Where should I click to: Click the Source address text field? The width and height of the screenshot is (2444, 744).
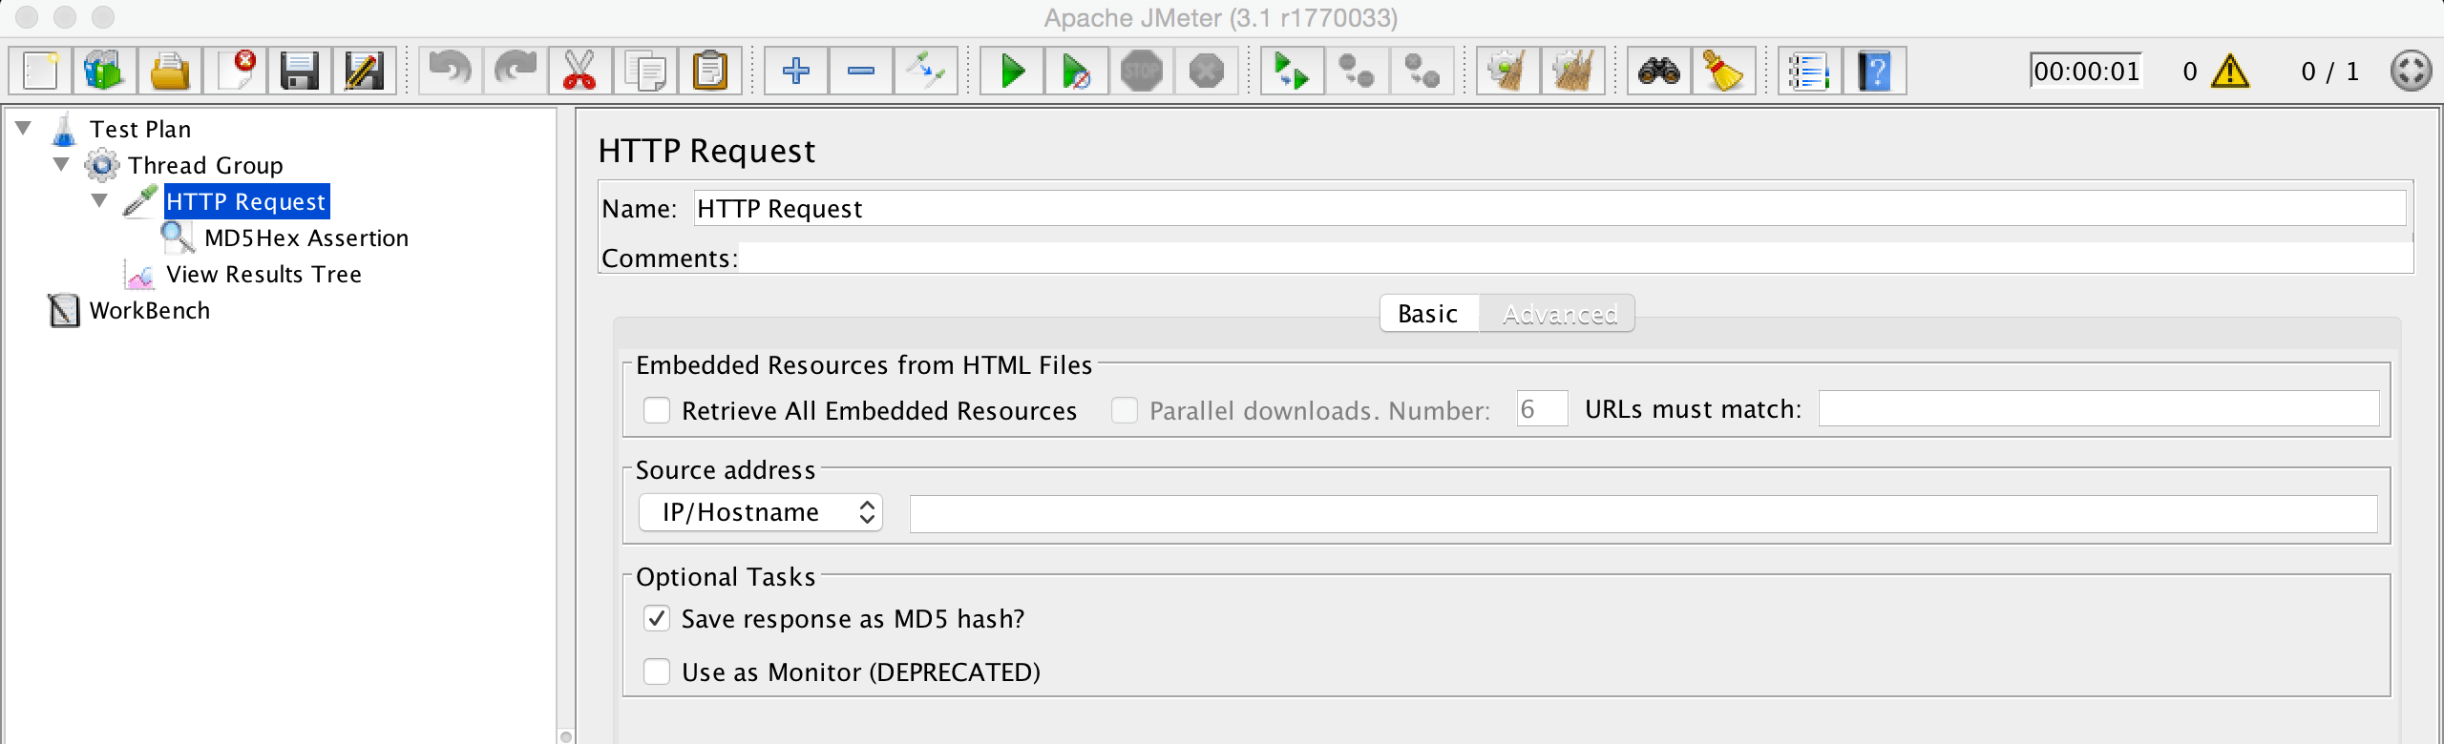[x=1643, y=514]
